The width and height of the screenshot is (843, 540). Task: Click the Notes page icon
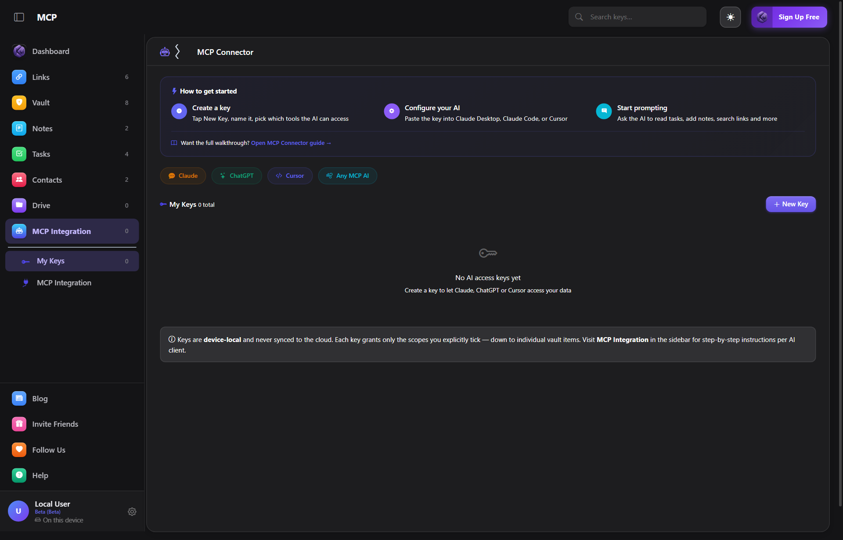(x=19, y=128)
